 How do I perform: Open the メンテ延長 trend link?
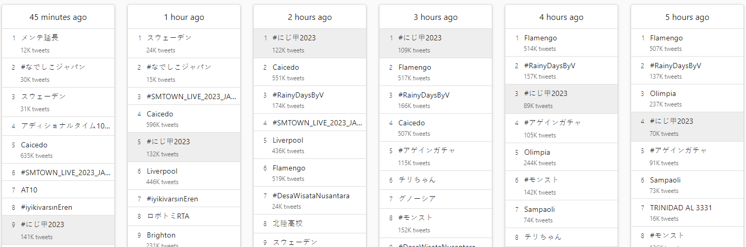40,38
